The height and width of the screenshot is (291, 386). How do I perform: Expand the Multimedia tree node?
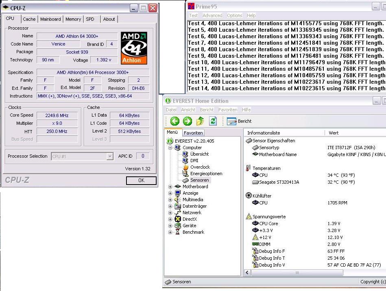pyautogui.click(x=170, y=200)
